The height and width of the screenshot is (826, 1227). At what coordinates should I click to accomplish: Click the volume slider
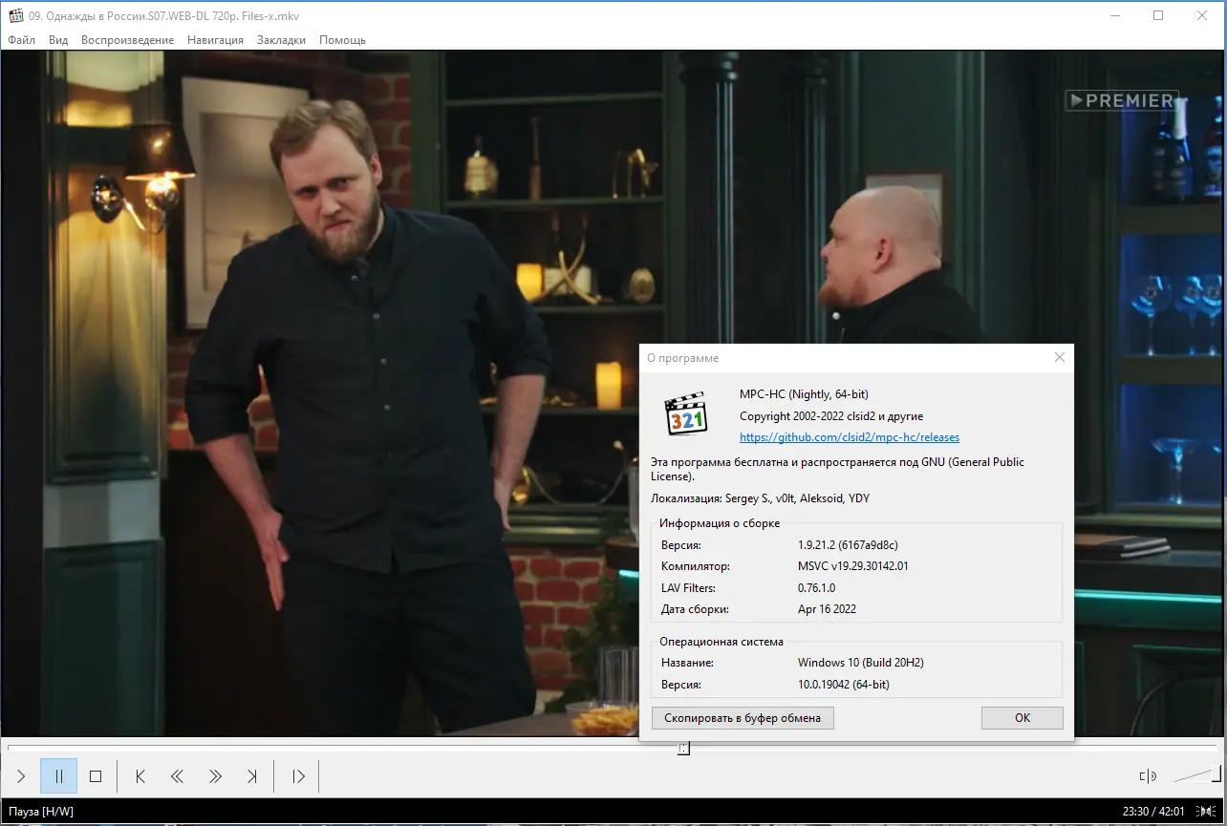[1196, 775]
